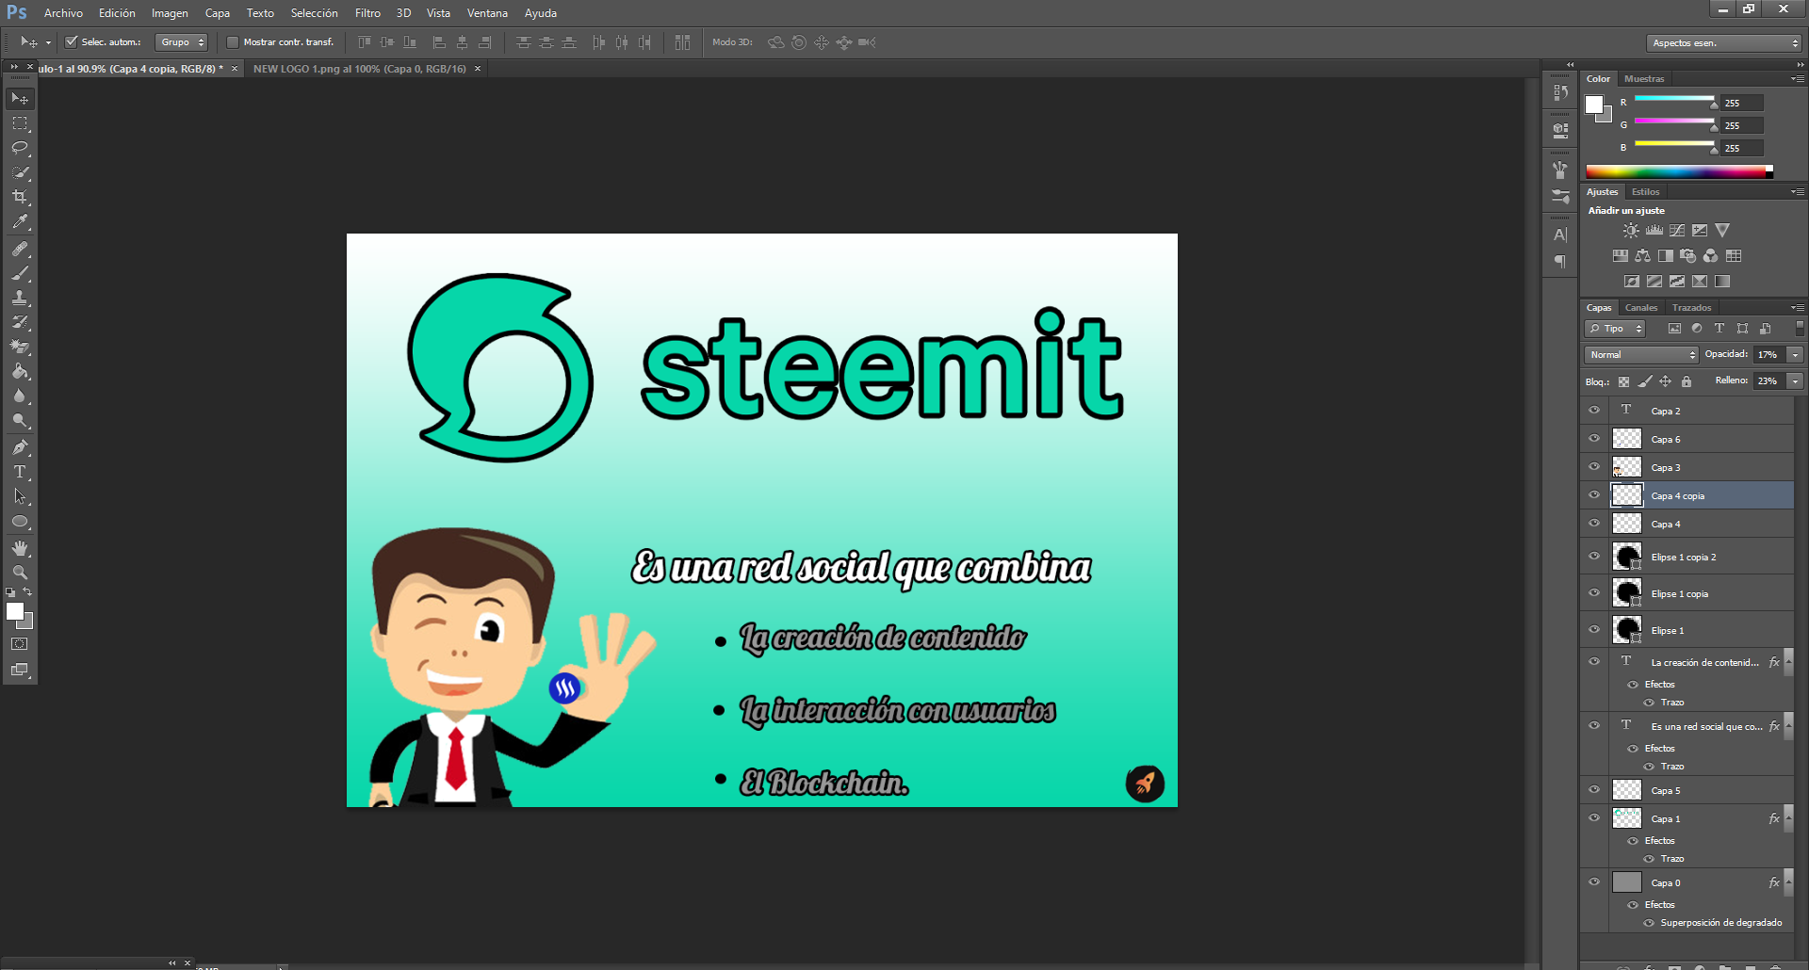Select the Ellipse shape tool

pyautogui.click(x=20, y=521)
